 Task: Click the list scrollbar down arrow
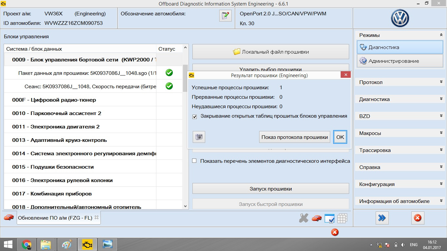click(x=186, y=206)
